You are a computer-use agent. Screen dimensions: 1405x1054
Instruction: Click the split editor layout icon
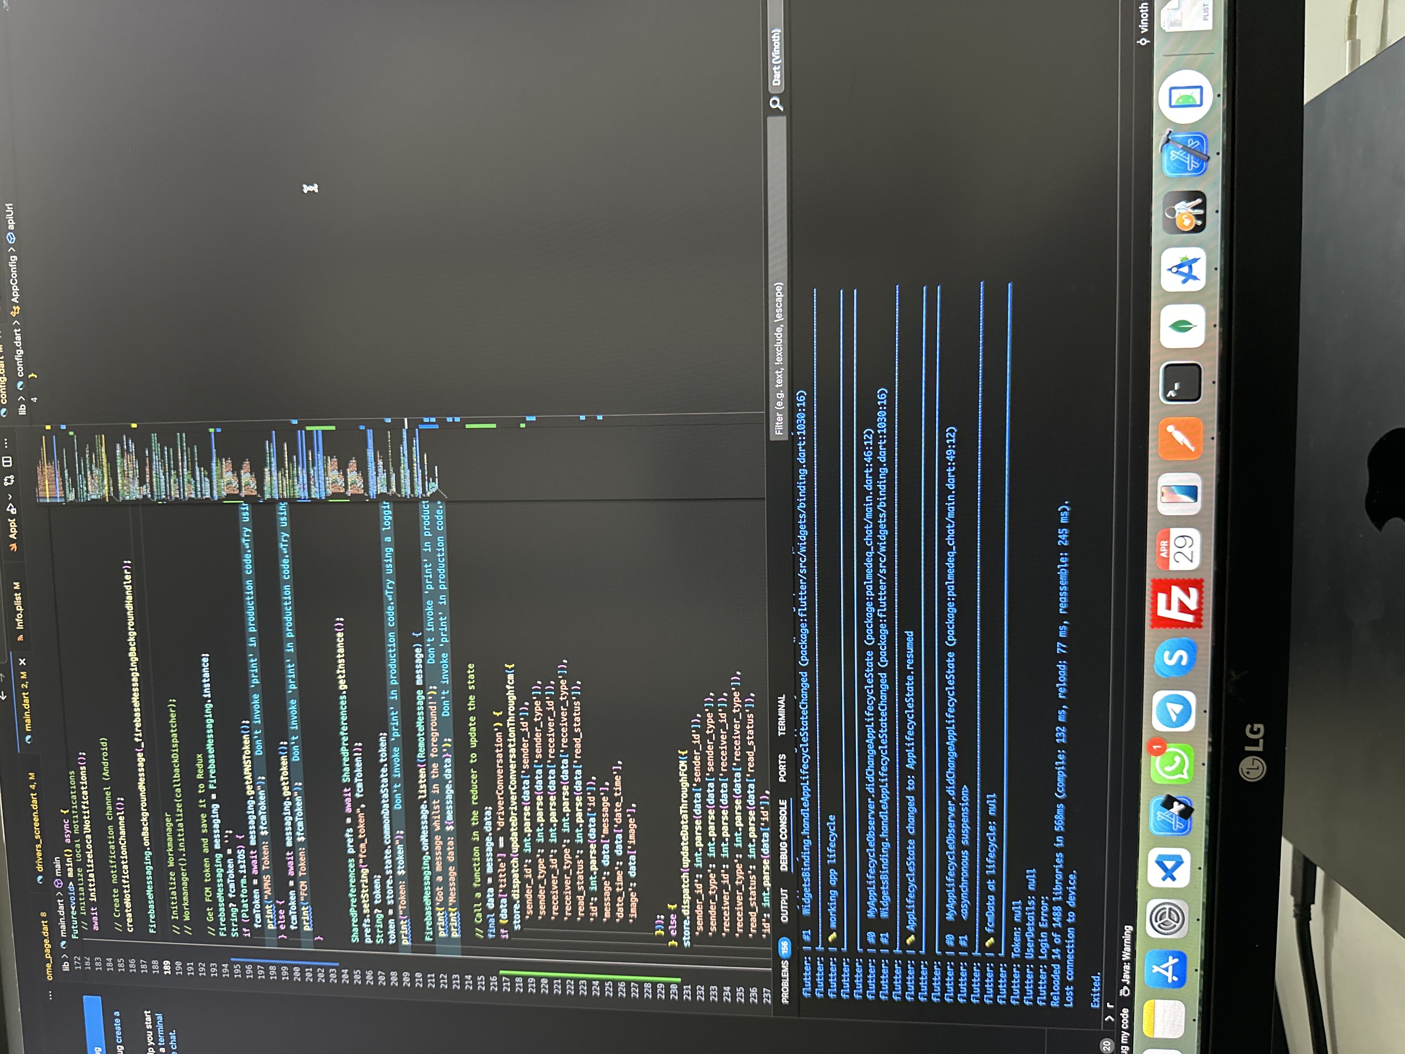[x=8, y=462]
